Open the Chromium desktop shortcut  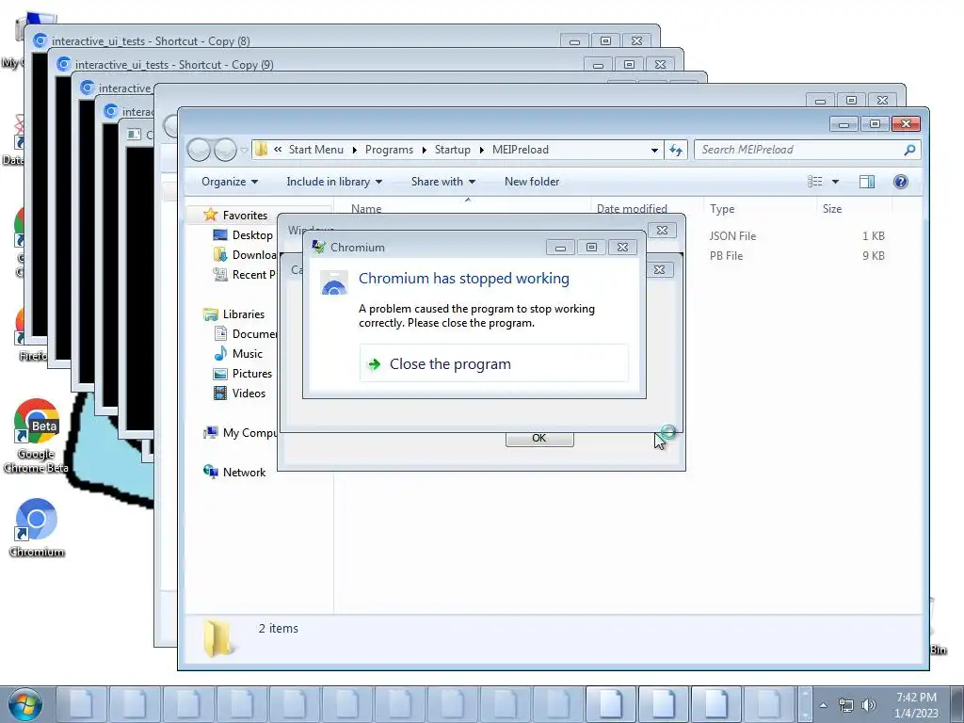[37, 527]
